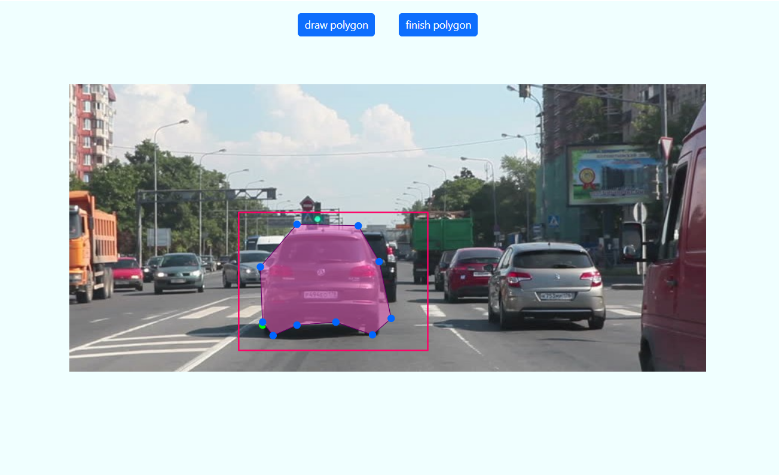This screenshot has height=475, width=779.
Task: Select the leftmost polygon vertex near the car's left taillight
Action: 260,267
